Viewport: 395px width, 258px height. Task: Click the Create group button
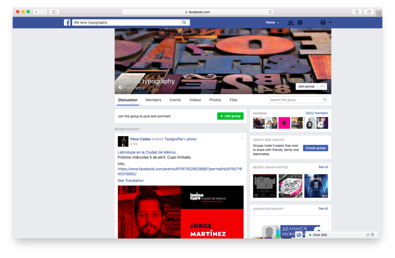[316, 148]
